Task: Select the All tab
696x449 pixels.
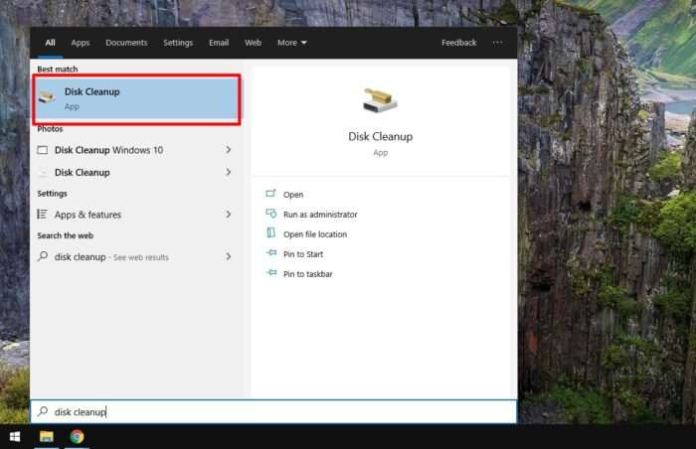Action: pos(50,43)
